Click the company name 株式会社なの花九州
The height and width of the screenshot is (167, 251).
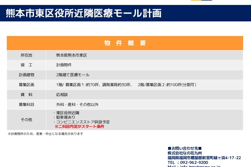tap(185, 153)
